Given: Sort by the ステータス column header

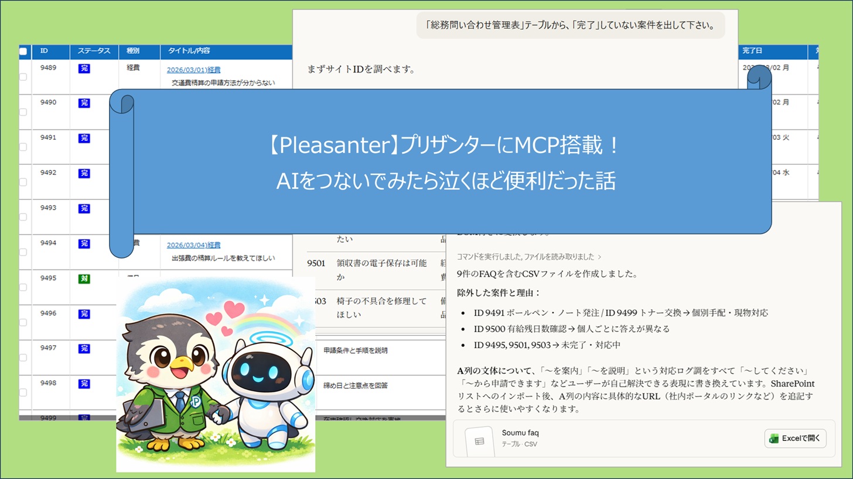Looking at the screenshot, I should tap(94, 51).
